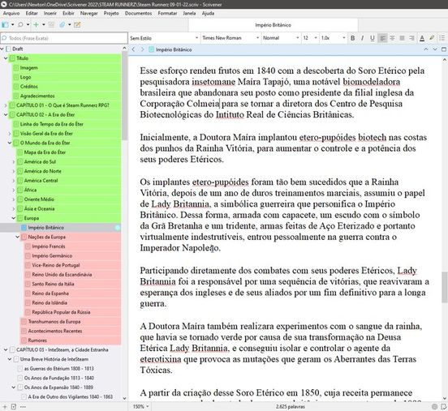
Task: Click add folder icon in binder footer
Action: tap(14, 406)
